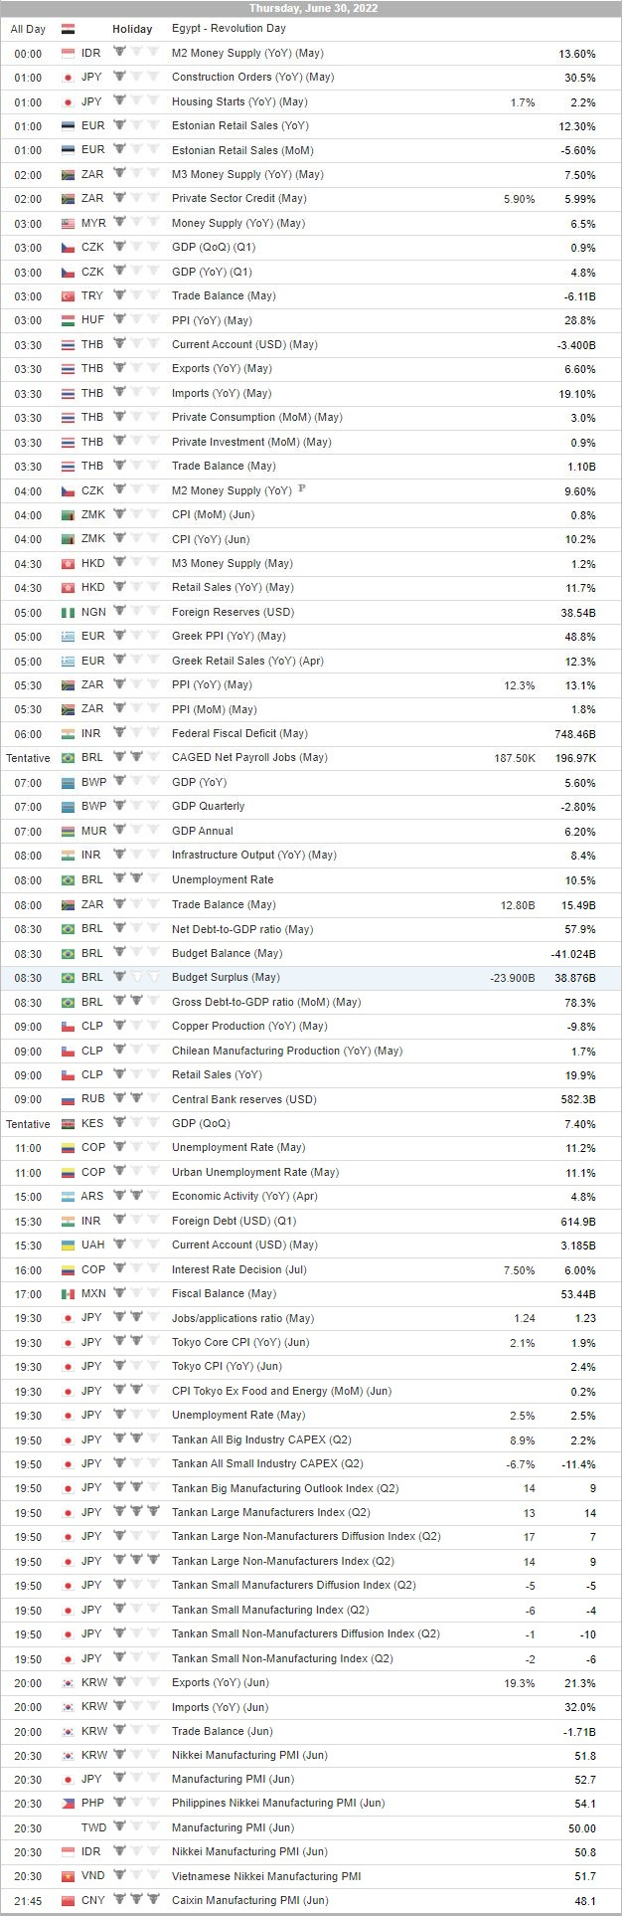Screen dimensions: 626x1916
Task: Click the Russia flag beside Central Bank reserves
Action: (68, 1099)
